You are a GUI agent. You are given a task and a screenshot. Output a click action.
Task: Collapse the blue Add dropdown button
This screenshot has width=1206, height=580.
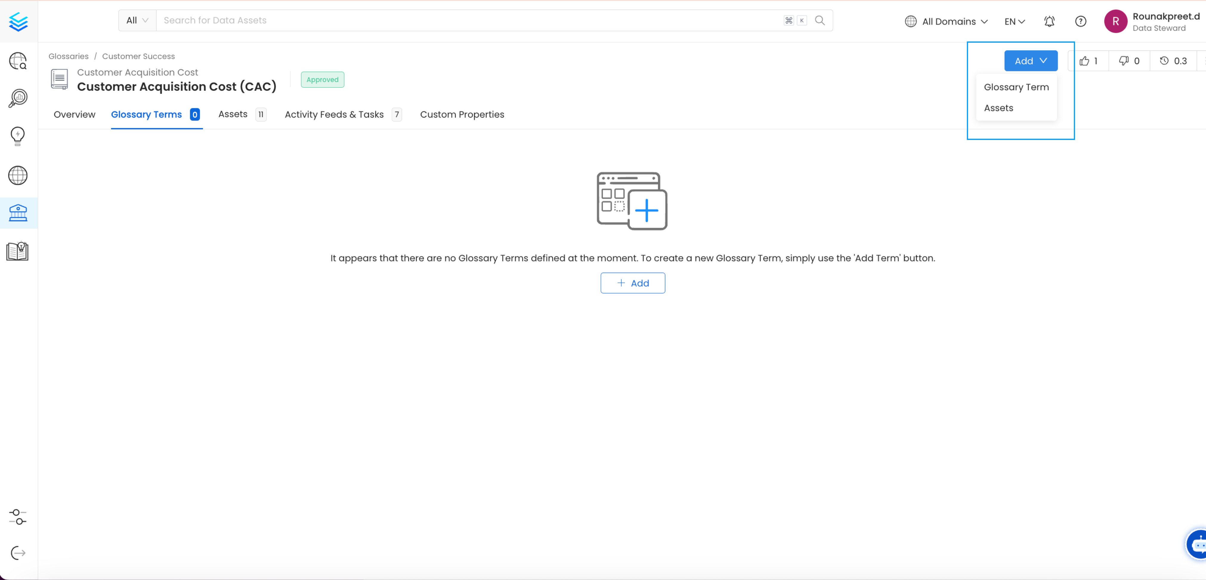coord(1030,61)
